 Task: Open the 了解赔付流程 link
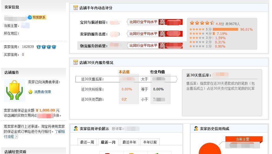point(59,131)
